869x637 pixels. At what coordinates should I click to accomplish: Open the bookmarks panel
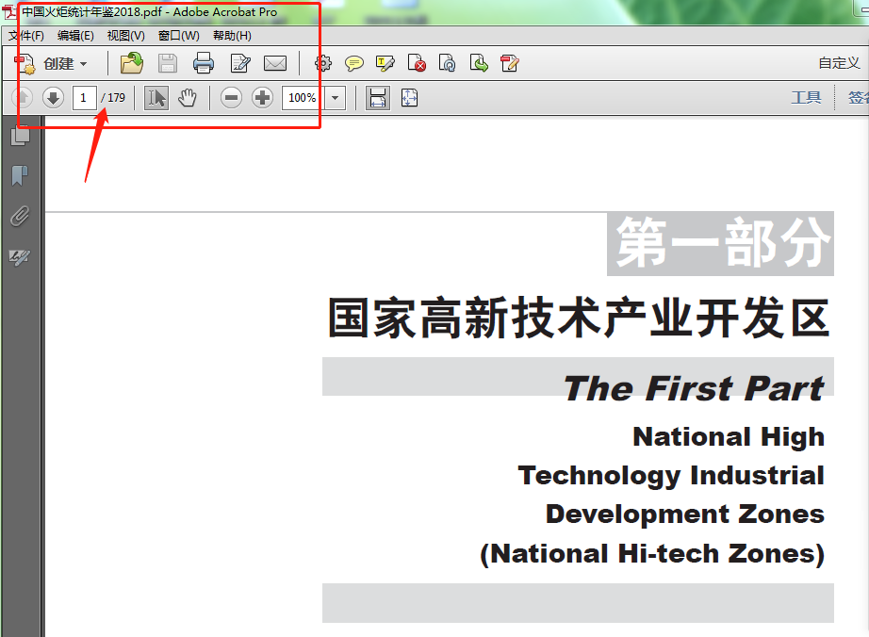point(20,175)
